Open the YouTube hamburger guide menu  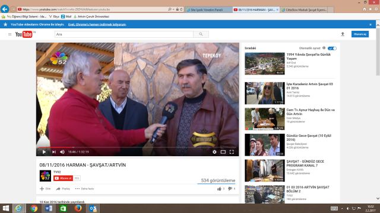pos(9,34)
